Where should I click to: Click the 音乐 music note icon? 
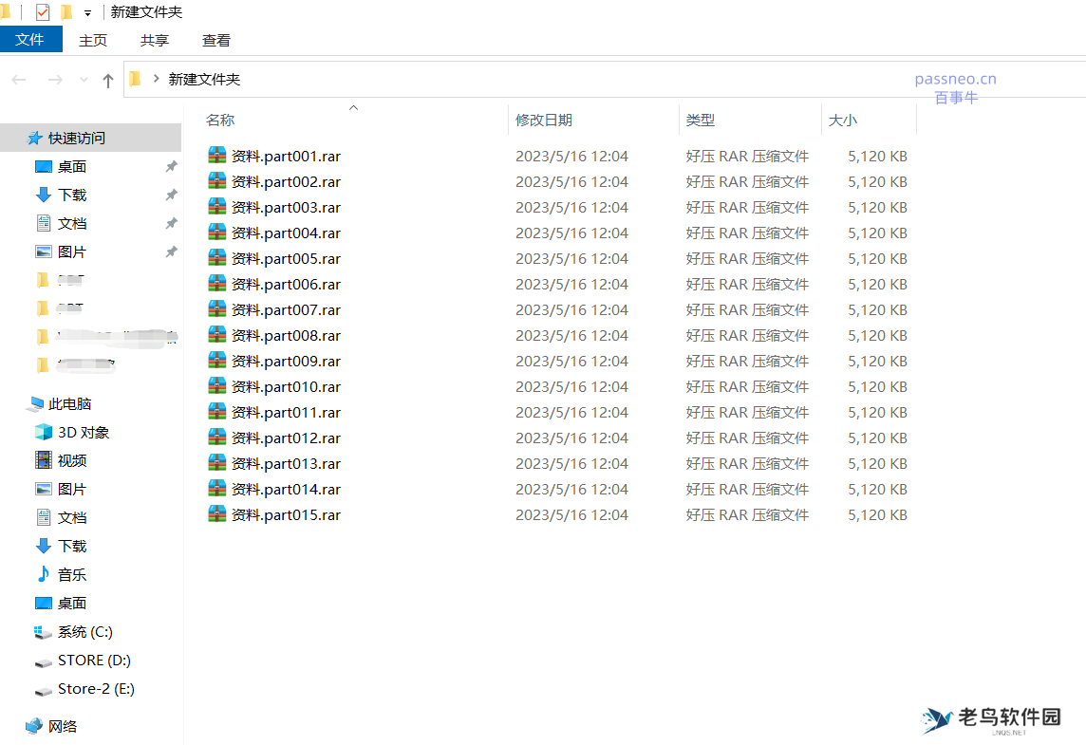tap(44, 574)
